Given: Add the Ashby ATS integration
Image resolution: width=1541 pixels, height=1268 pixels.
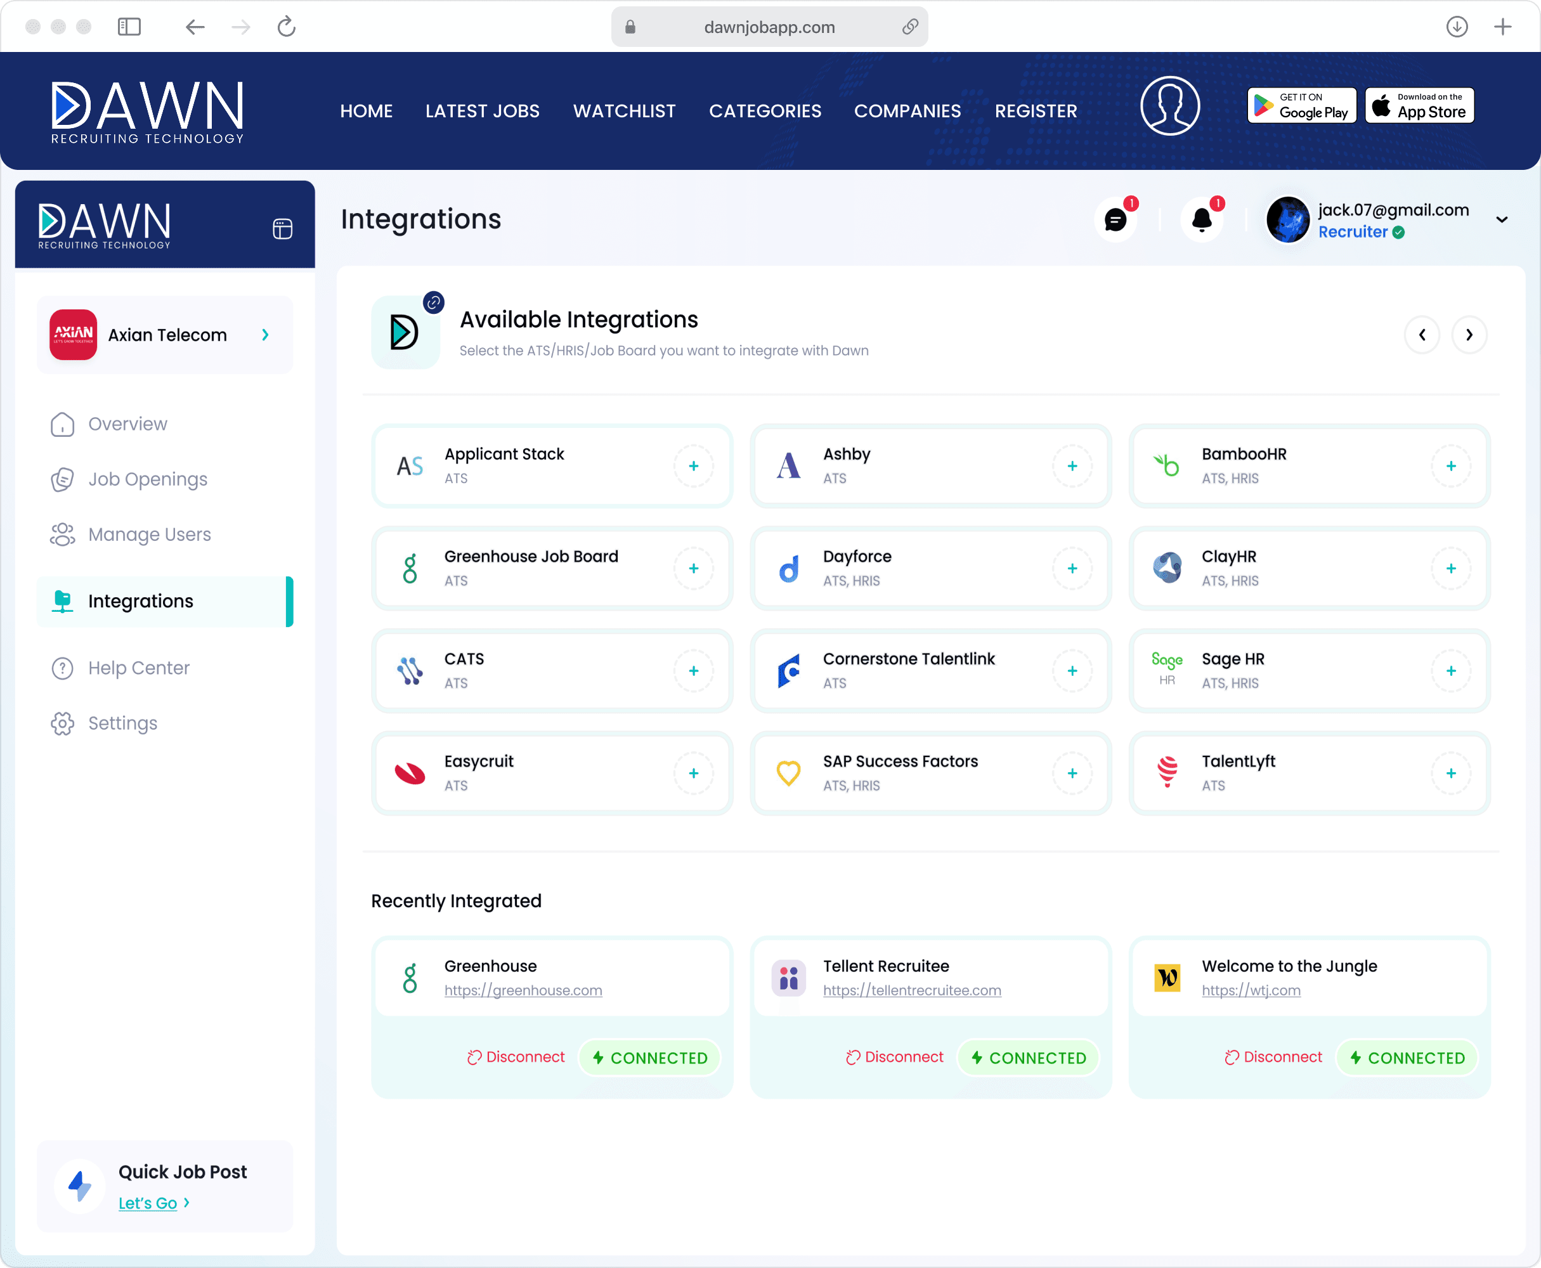Looking at the screenshot, I should [1072, 465].
